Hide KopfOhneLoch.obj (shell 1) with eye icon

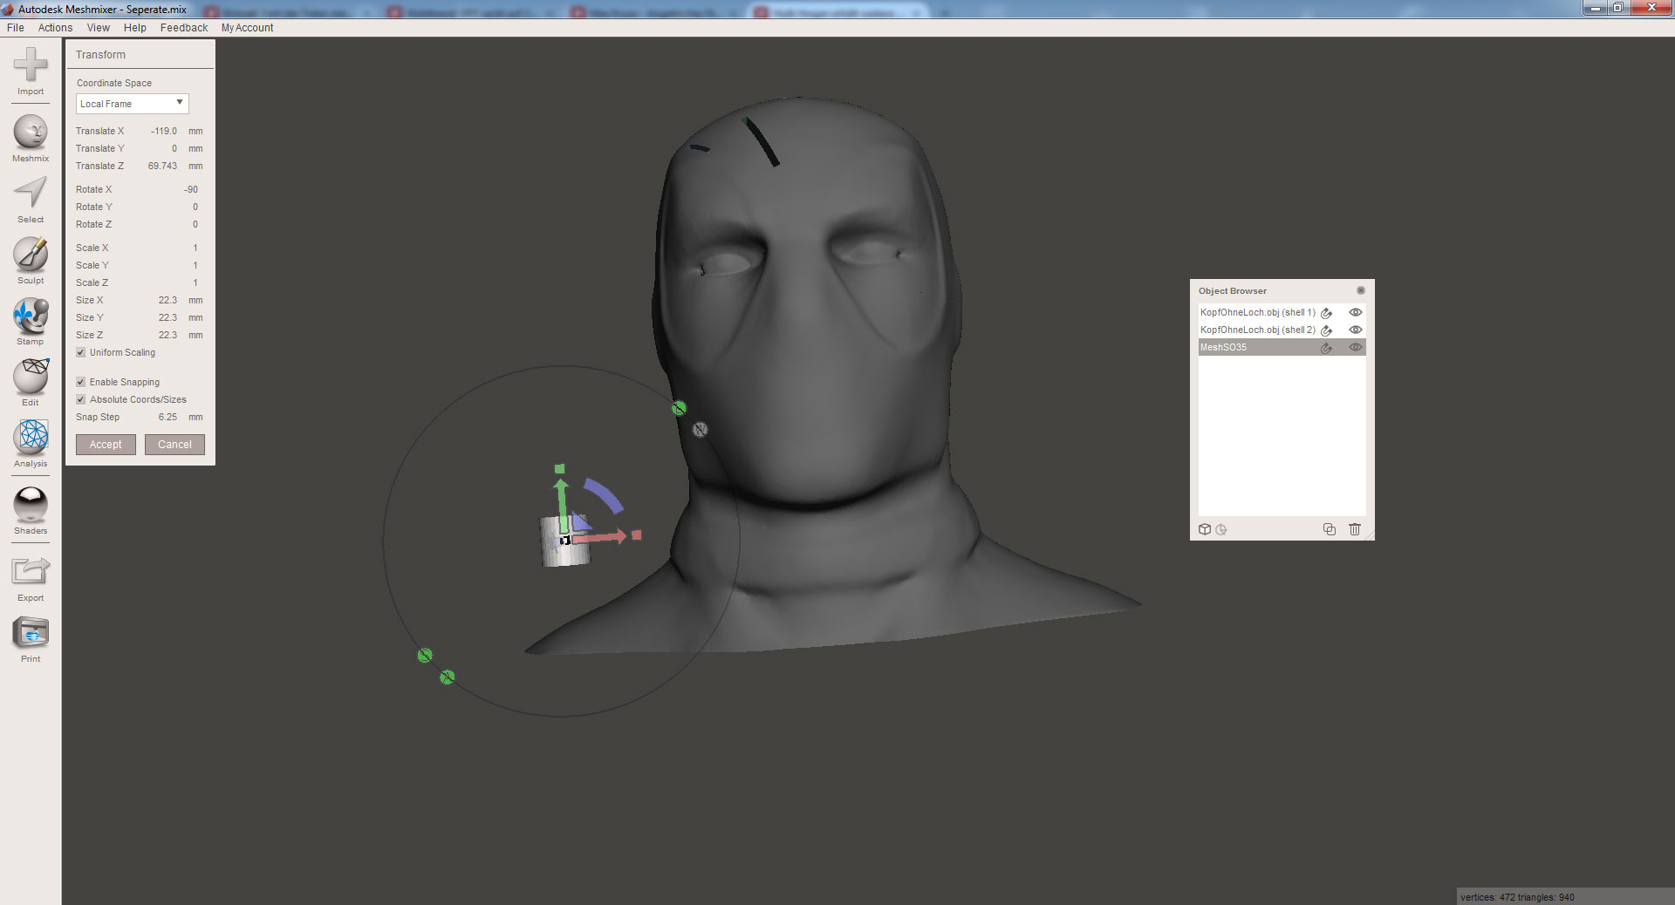pyautogui.click(x=1356, y=312)
